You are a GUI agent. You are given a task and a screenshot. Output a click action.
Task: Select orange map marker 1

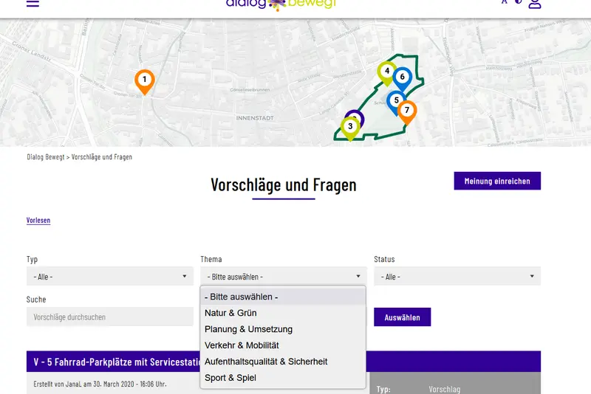tap(145, 82)
